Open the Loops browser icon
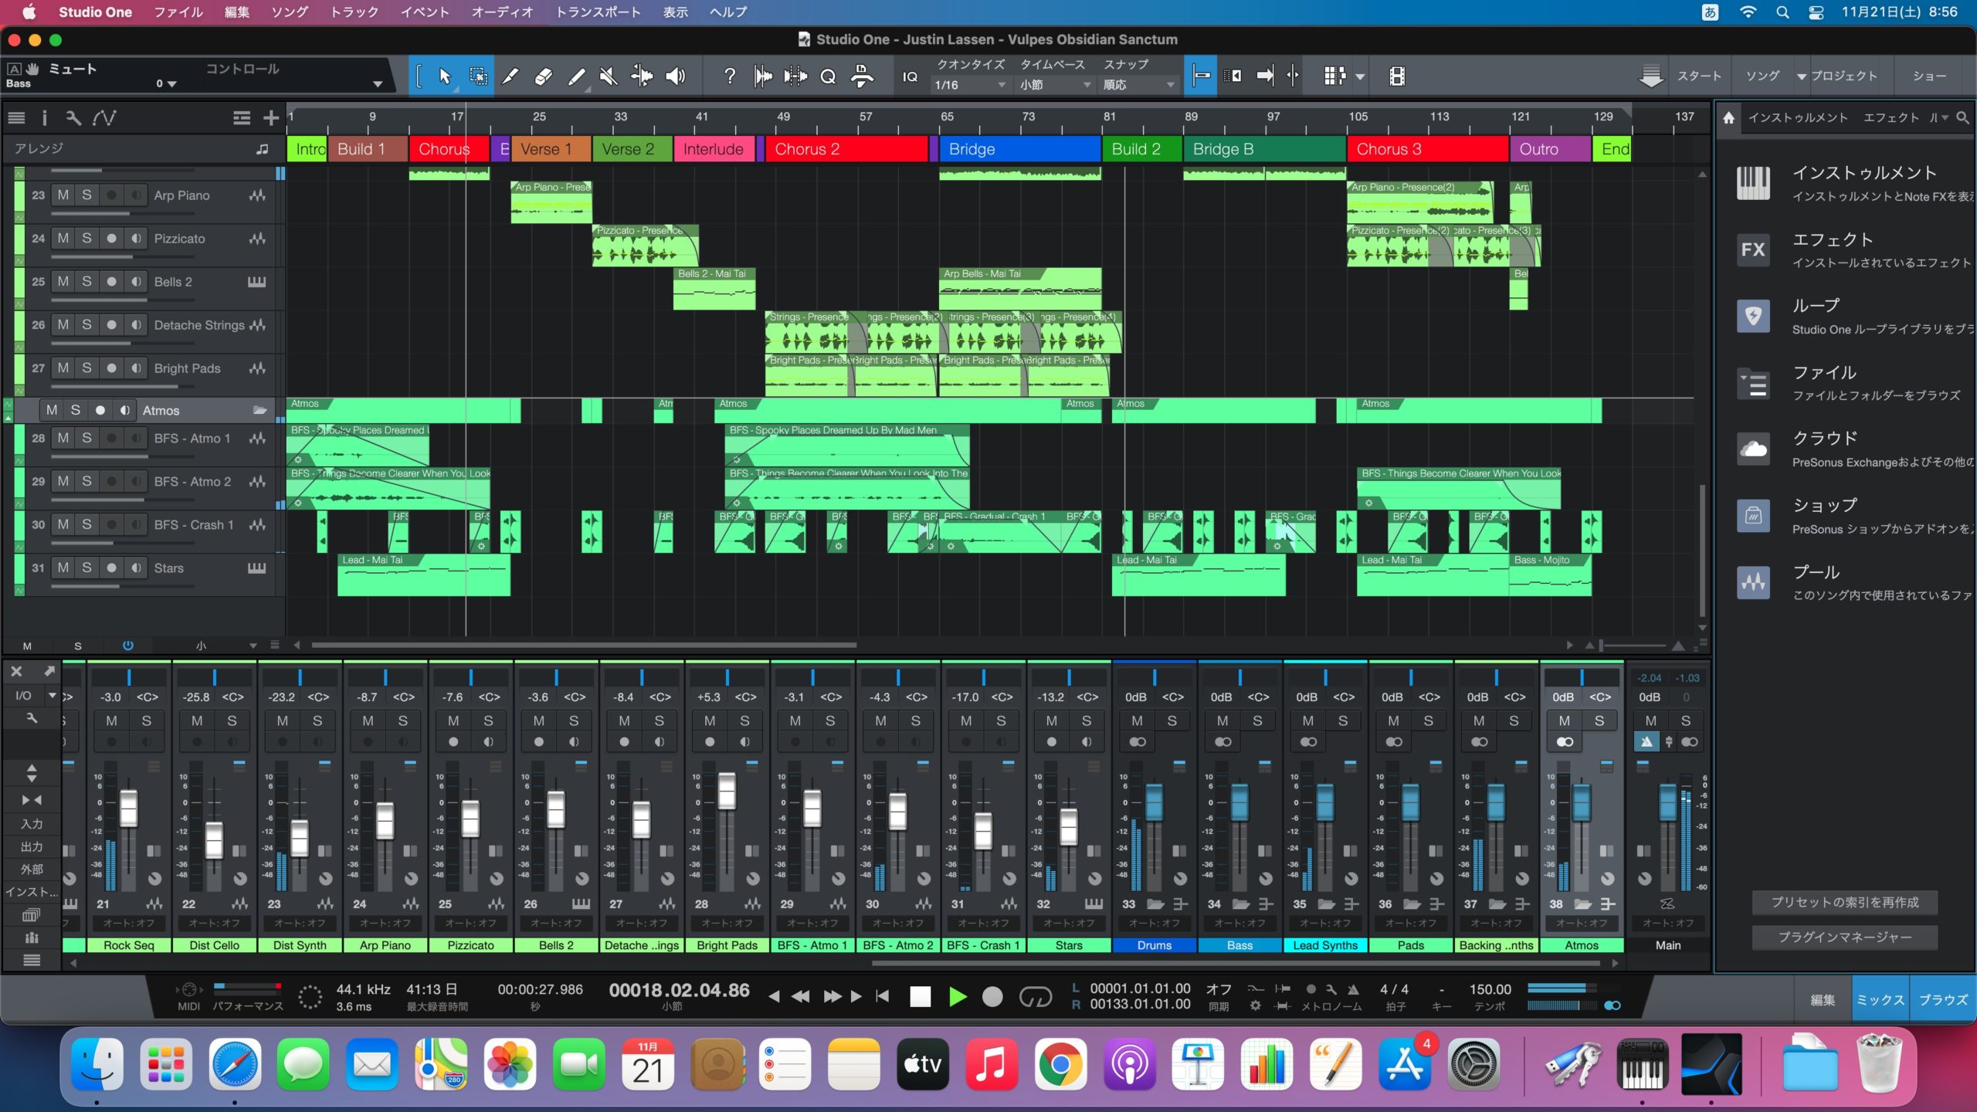 [1753, 316]
